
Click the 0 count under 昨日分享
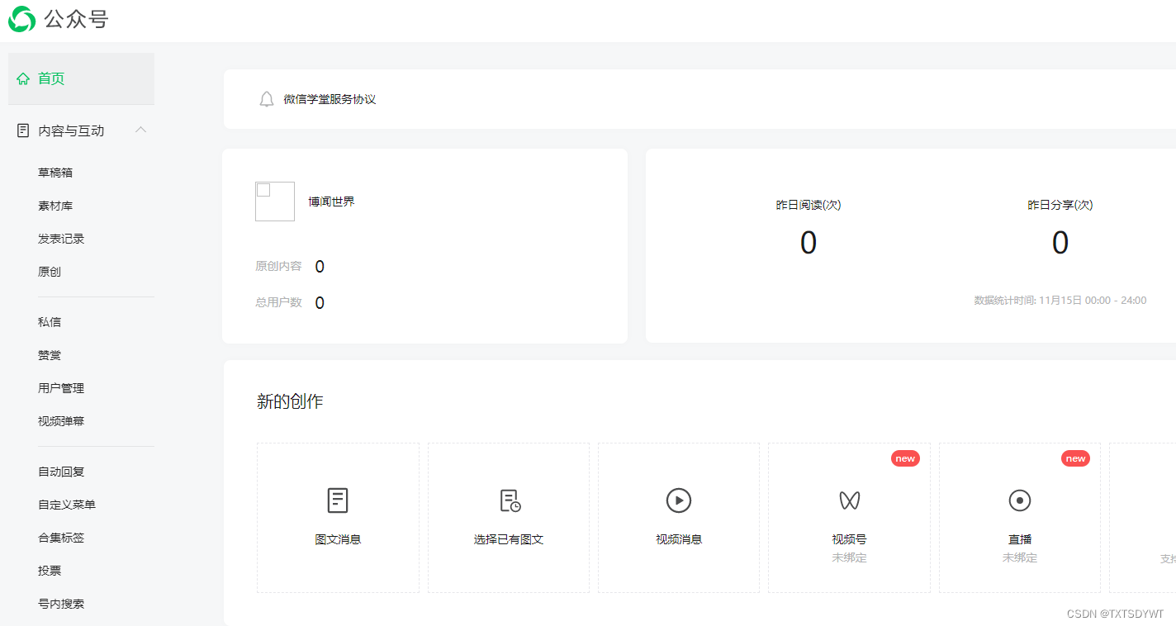coord(1060,243)
